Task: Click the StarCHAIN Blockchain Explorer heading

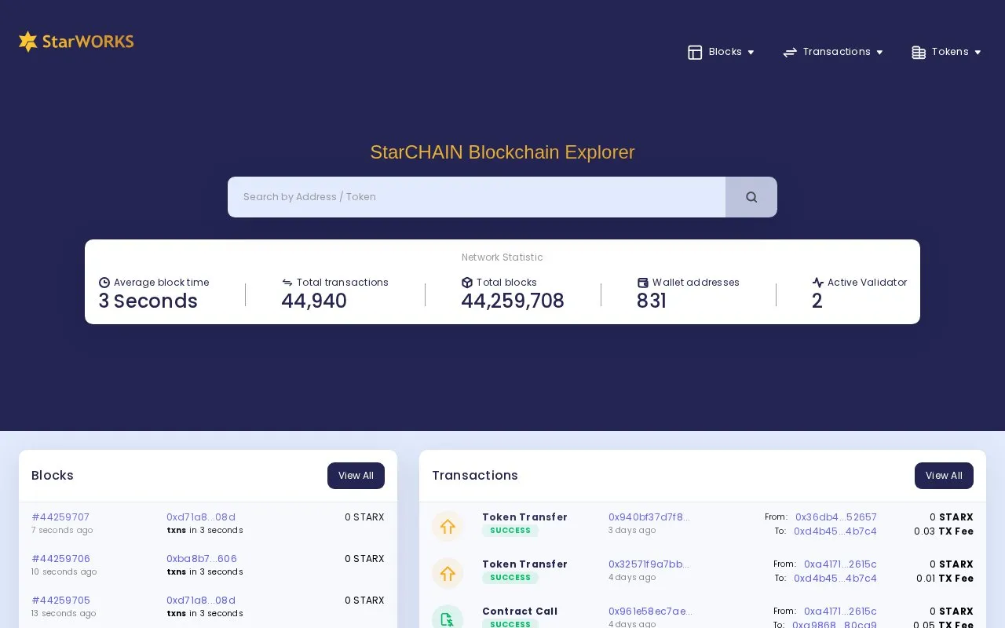Action: pyautogui.click(x=502, y=152)
